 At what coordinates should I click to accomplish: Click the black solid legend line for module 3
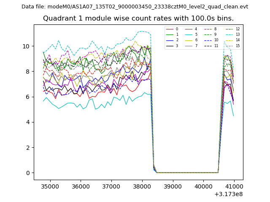coord(169,45)
